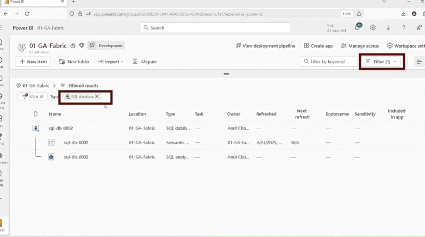Click the Filter by keyword field
The height and width of the screenshot is (237, 425).
(x=329, y=62)
